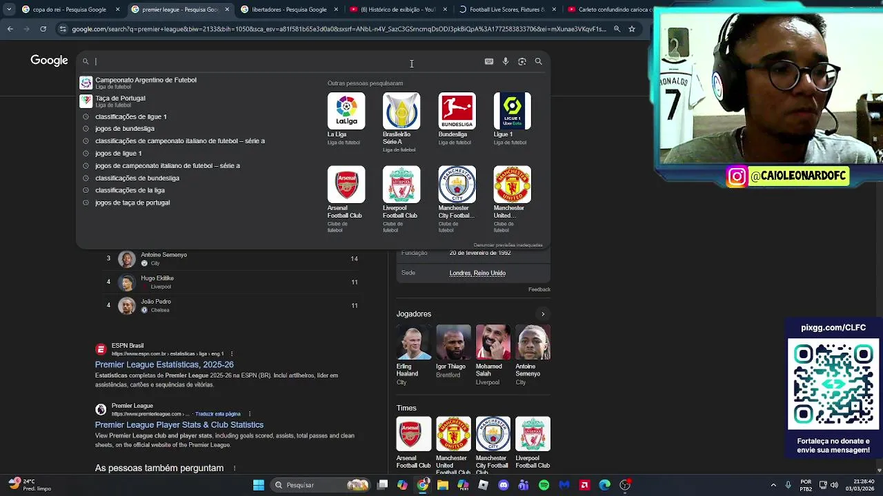
Task: Click taskbar Pesquisar search box
Action: [321, 485]
